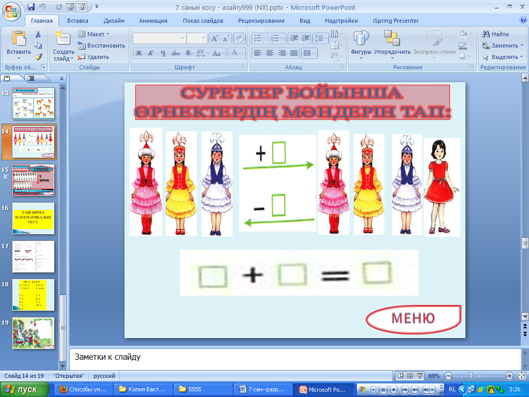Image resolution: width=529 pixels, height=397 pixels.
Task: Align text right in paragraph group
Action: (282, 53)
